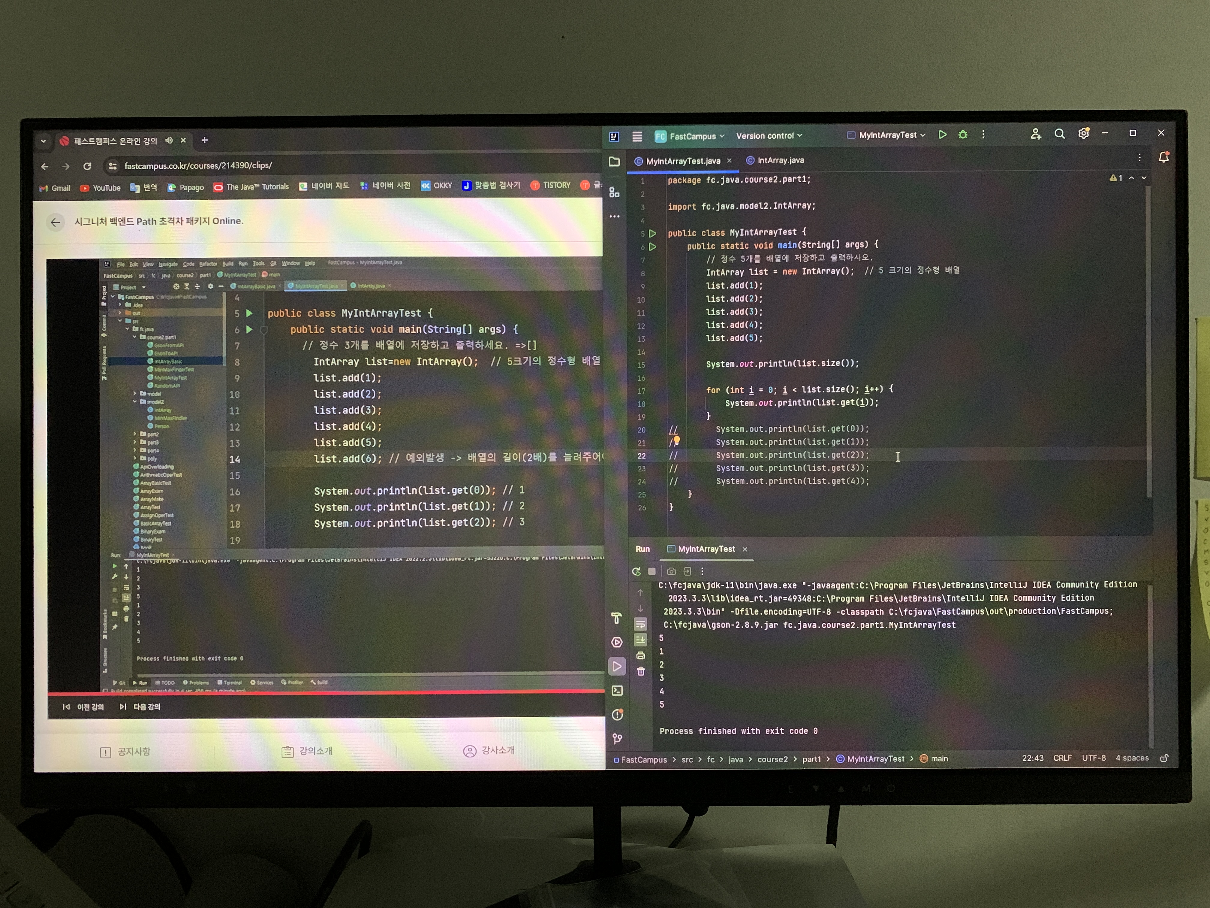Open the Problems tool window icon
The width and height of the screenshot is (1210, 908).
617,715
